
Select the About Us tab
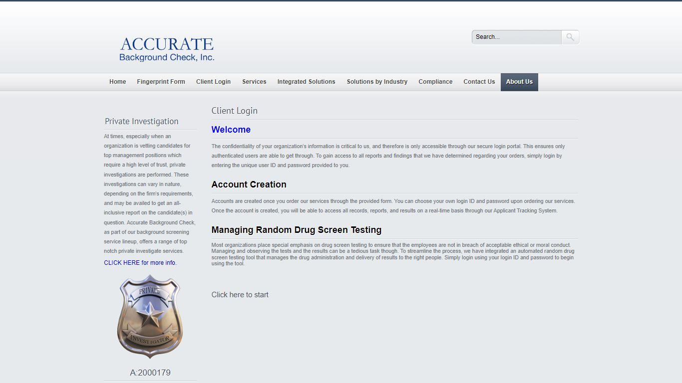coord(519,82)
